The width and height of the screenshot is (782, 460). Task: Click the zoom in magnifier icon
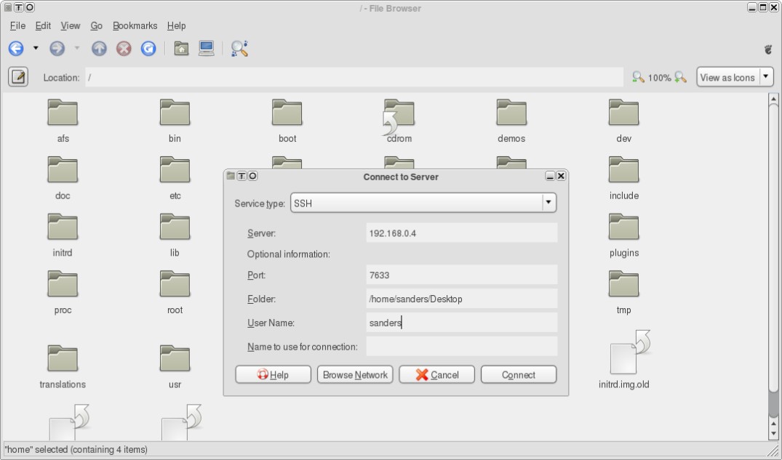click(680, 77)
